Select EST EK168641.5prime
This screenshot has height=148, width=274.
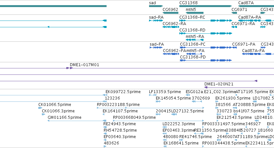click(181, 144)
